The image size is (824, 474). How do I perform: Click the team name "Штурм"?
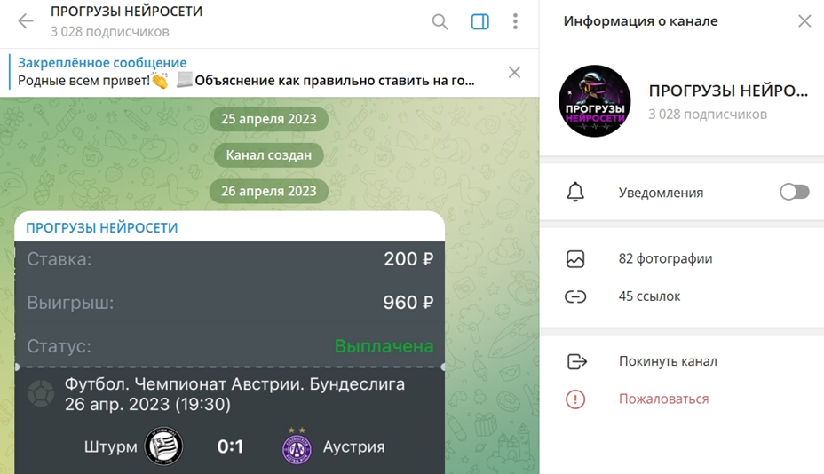[x=110, y=446]
